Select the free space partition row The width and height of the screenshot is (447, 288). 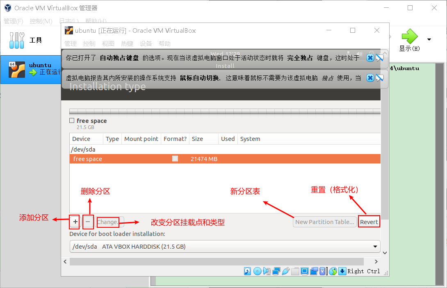(x=225, y=159)
